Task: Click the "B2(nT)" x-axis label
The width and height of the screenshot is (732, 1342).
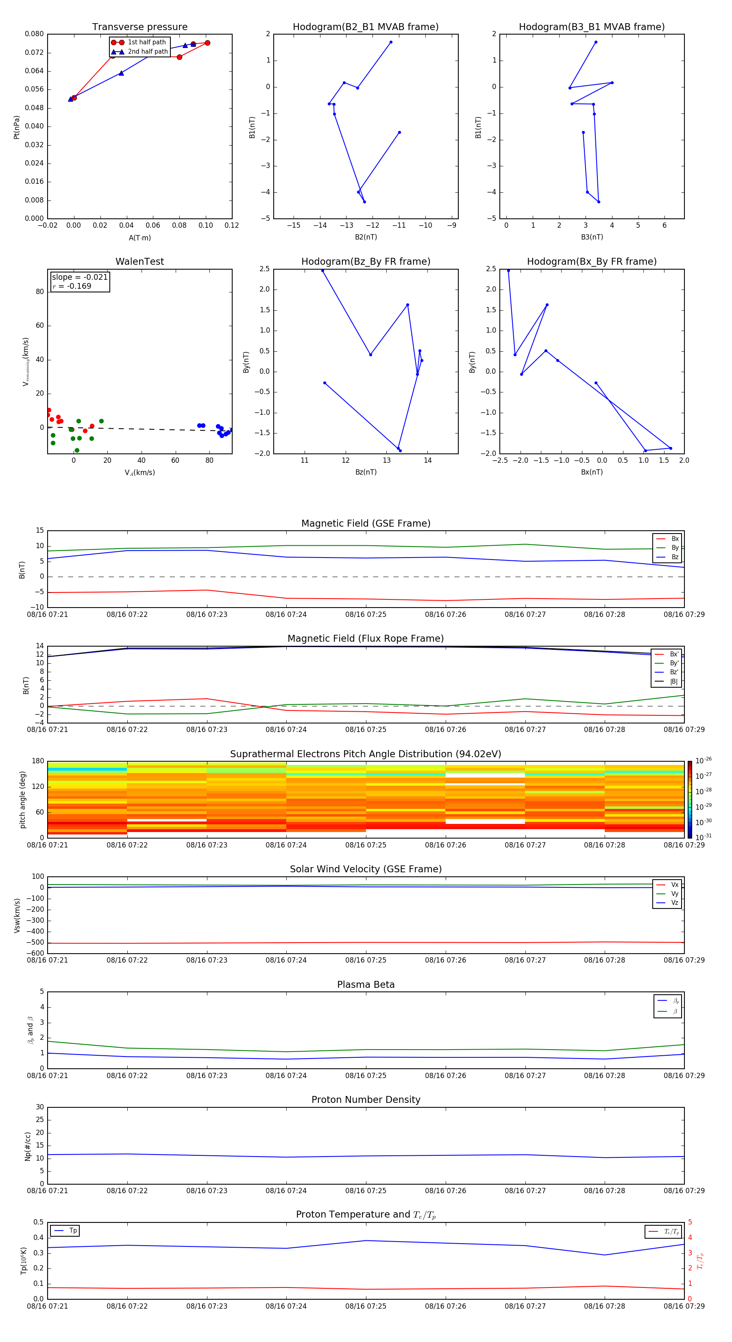Action: 366,237
